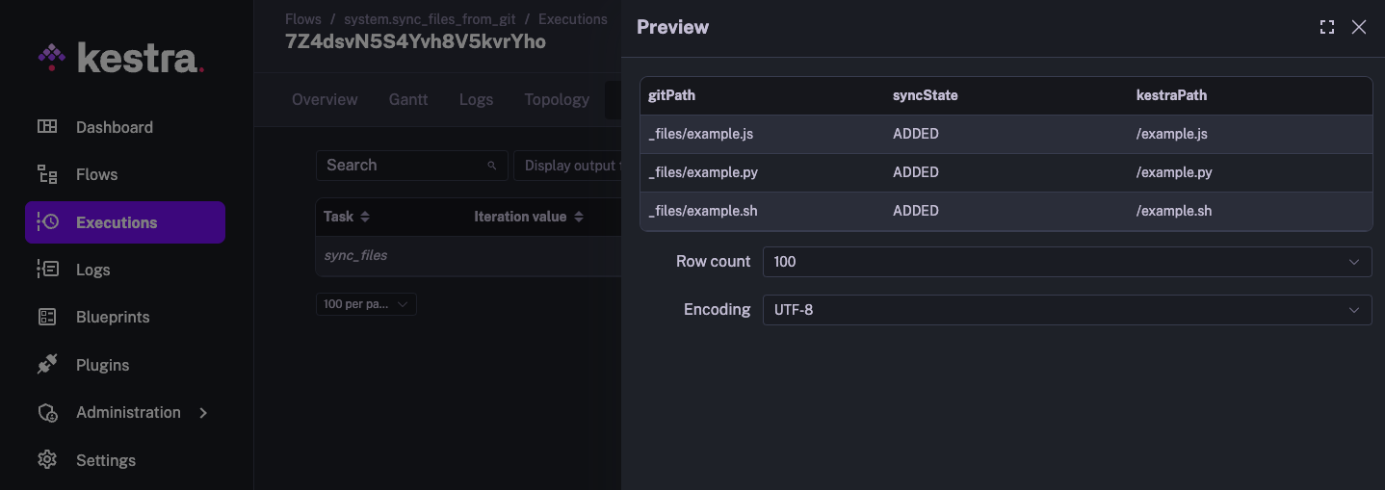The image size is (1385, 490).
Task: Click the Administration shield icon
Action: pyautogui.click(x=47, y=413)
